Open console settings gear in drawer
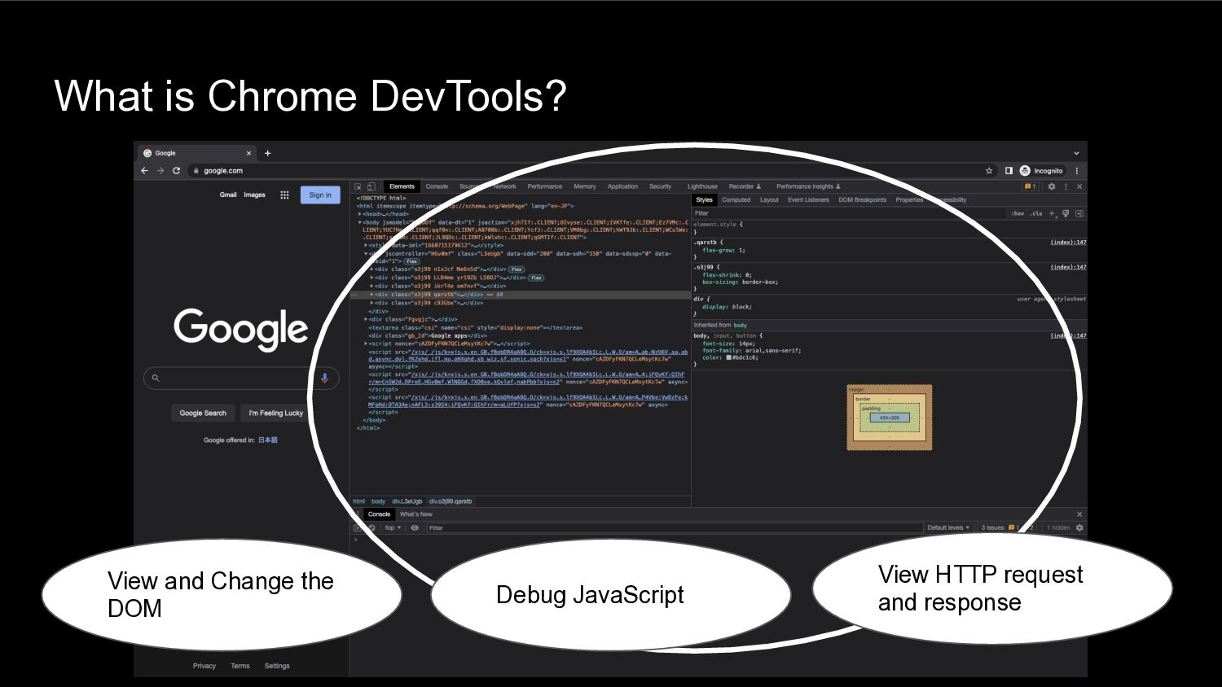 [x=1079, y=527]
